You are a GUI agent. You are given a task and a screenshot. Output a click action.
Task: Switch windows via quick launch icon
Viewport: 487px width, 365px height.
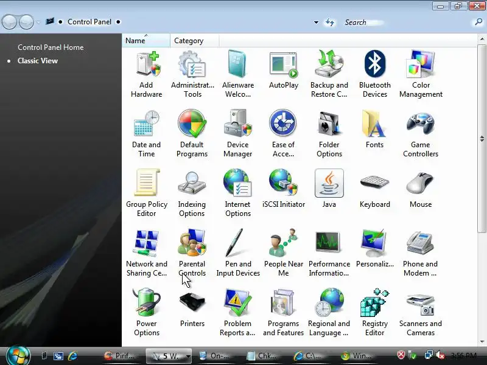point(58,356)
